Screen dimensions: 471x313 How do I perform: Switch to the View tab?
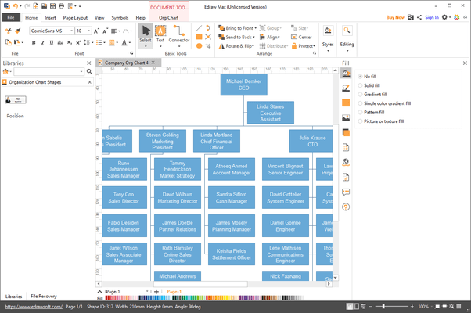point(99,18)
